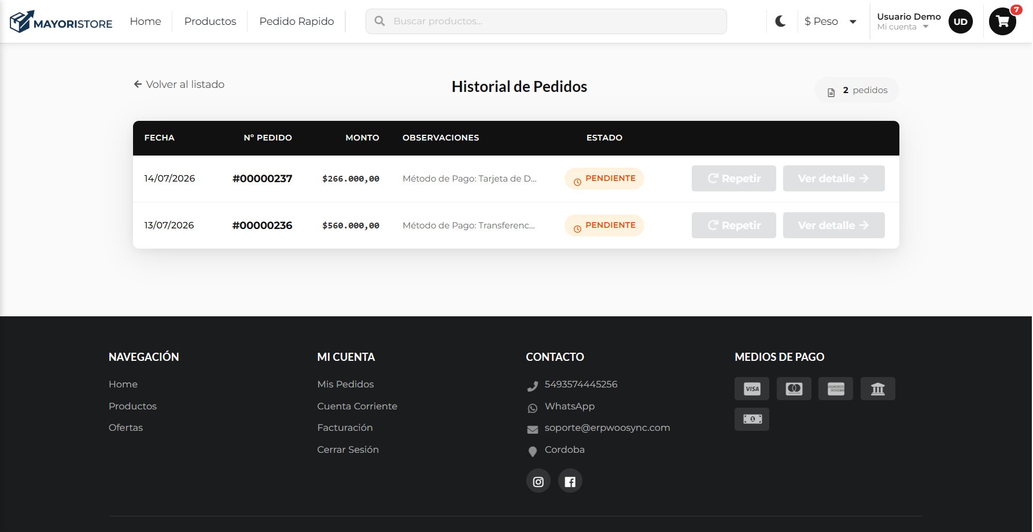Open Home link in footer Navegación
The image size is (1033, 532).
123,385
